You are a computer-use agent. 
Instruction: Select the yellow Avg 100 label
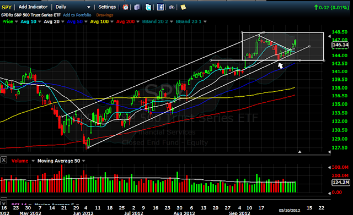99,21
